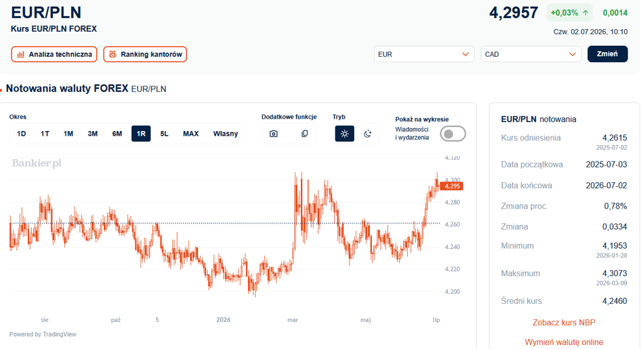Select the 3M period tab
This screenshot has height=349, width=641.
(93, 134)
